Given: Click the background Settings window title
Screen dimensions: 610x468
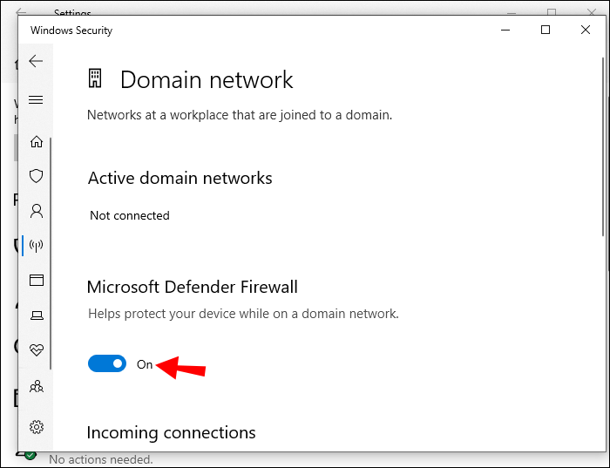Looking at the screenshot, I should 72,13.
